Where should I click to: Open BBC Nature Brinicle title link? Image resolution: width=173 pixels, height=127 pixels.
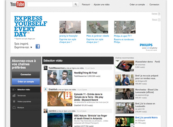pos(91,117)
